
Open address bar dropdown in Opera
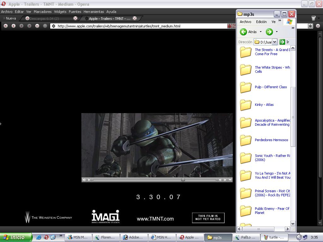coord(310,26)
